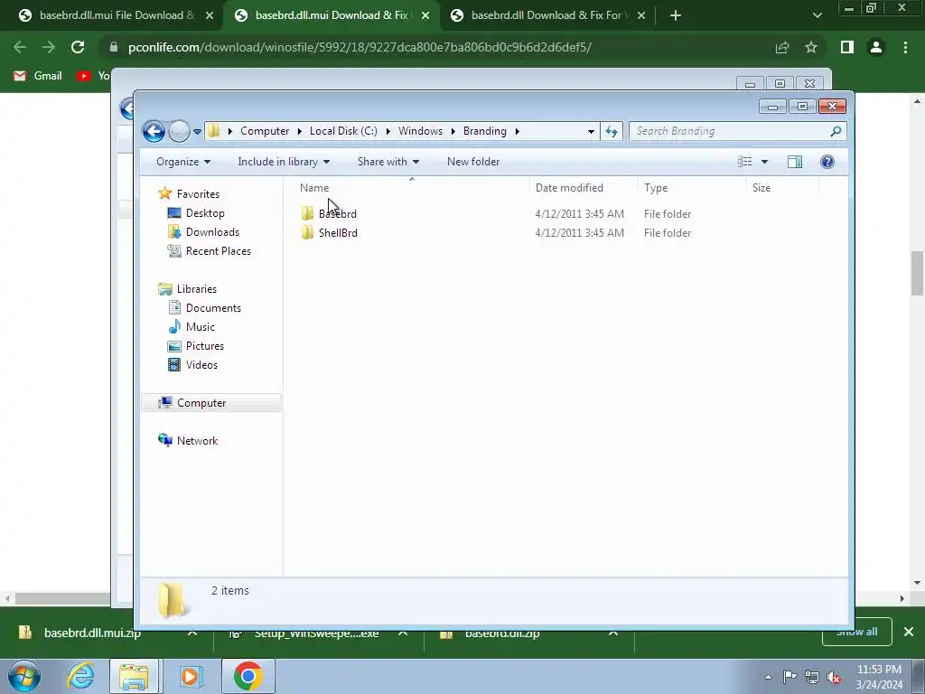The image size is (925, 694).
Task: Open Chrome profile icon
Action: click(x=876, y=47)
